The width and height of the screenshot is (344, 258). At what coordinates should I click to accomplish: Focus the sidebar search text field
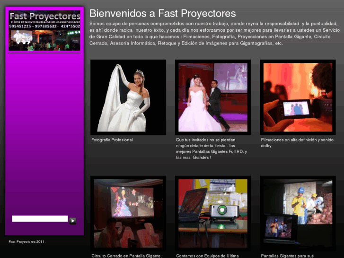[40, 219]
